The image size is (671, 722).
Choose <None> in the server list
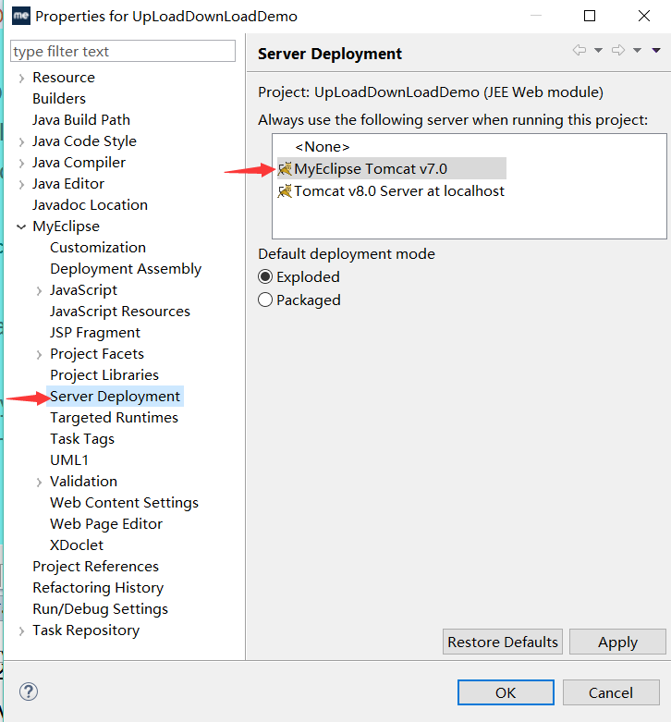pos(323,147)
